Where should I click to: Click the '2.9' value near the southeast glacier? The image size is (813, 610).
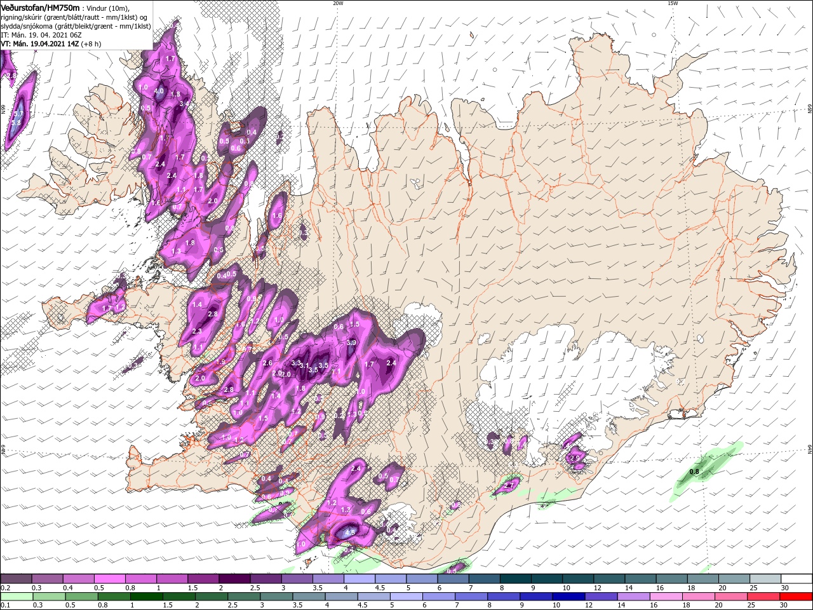[575, 457]
